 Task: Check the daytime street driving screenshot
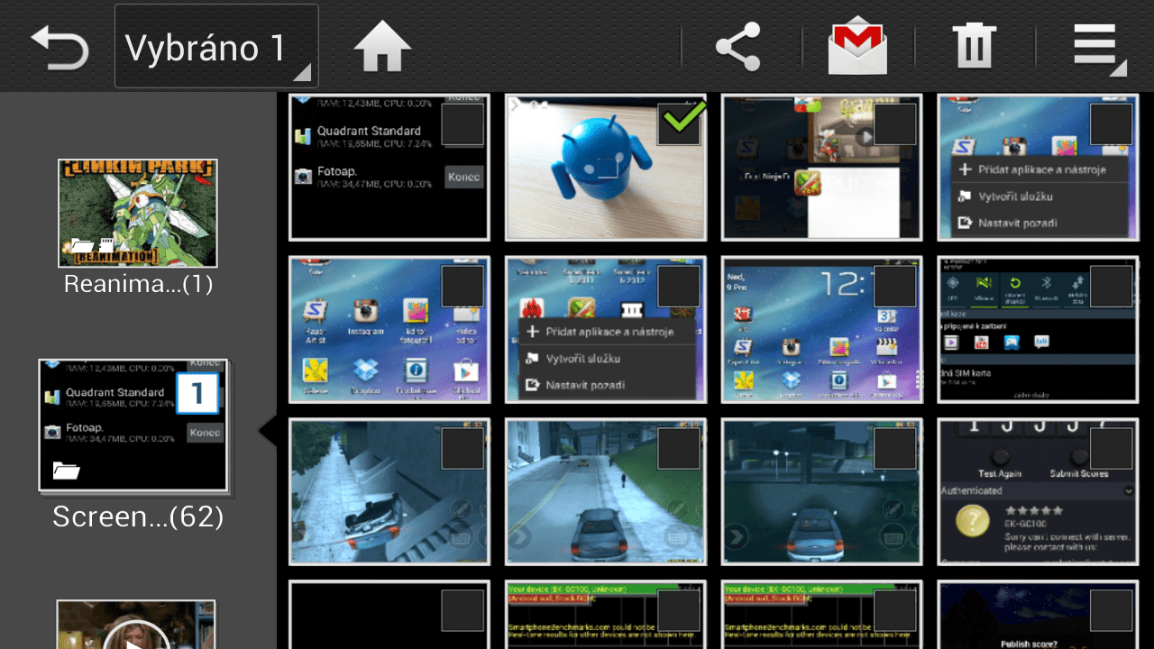click(x=679, y=448)
